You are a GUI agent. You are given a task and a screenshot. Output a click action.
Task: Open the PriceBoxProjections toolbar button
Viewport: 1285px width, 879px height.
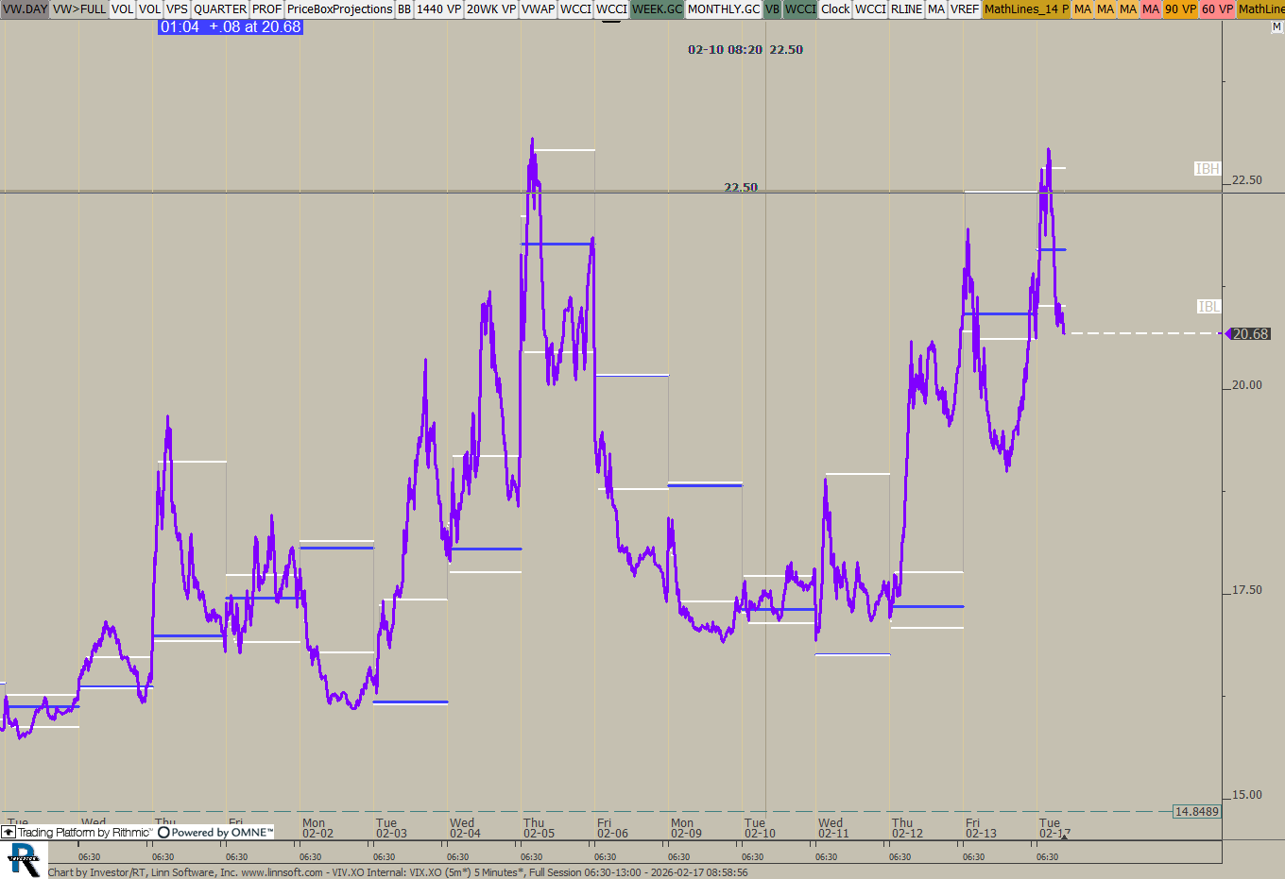click(x=339, y=9)
